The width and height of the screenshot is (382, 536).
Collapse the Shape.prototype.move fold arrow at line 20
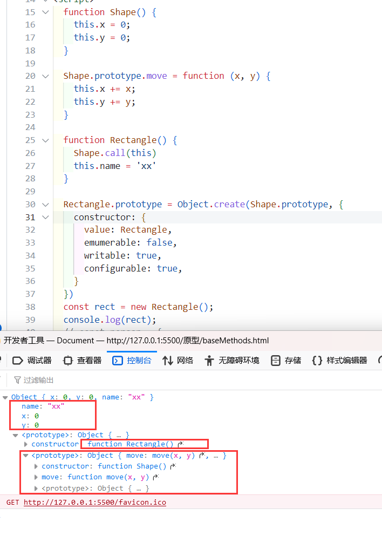click(x=45, y=76)
